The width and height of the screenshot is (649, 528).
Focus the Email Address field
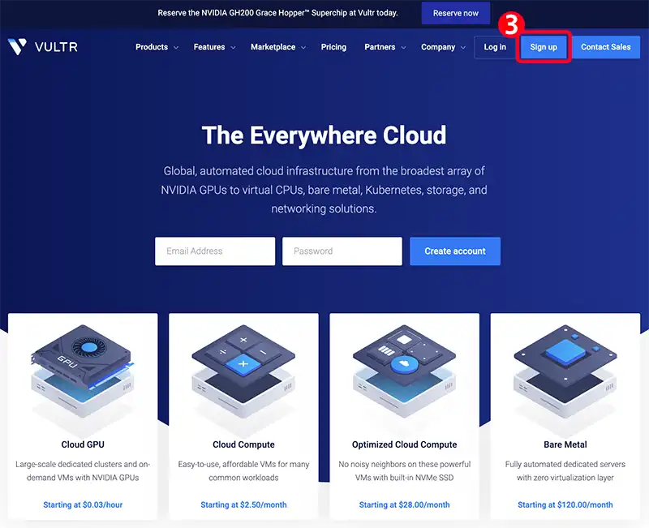pos(215,251)
